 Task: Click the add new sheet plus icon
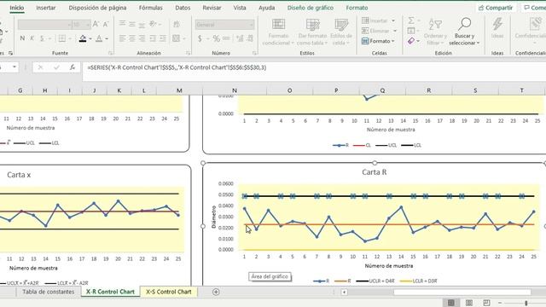[216, 292]
